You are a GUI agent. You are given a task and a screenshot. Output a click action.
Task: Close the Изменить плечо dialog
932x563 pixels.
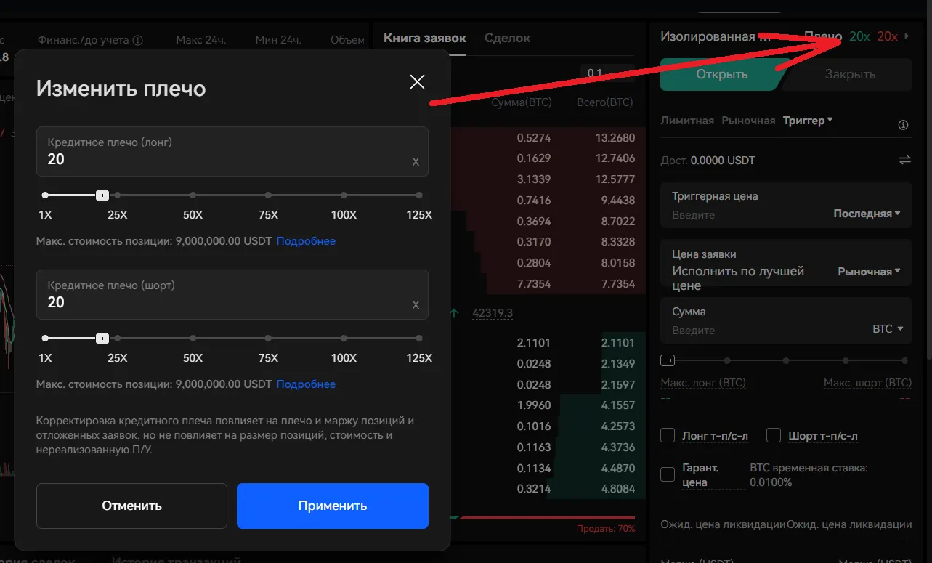tap(416, 81)
